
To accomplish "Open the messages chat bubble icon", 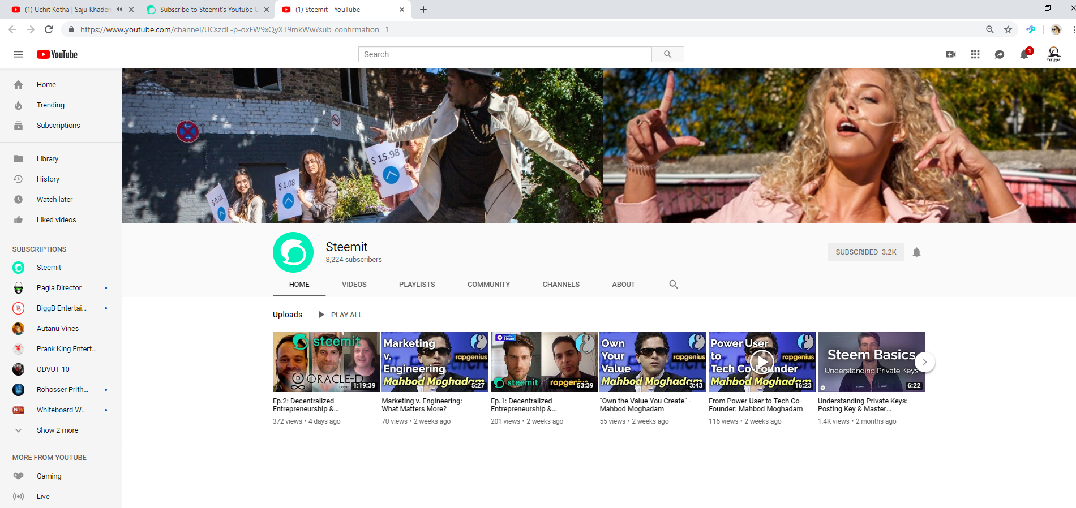I will click(x=1000, y=54).
